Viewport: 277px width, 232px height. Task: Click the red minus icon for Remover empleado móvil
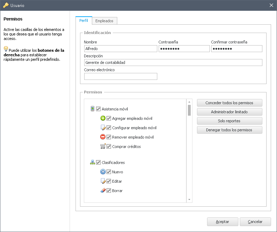[103, 137]
